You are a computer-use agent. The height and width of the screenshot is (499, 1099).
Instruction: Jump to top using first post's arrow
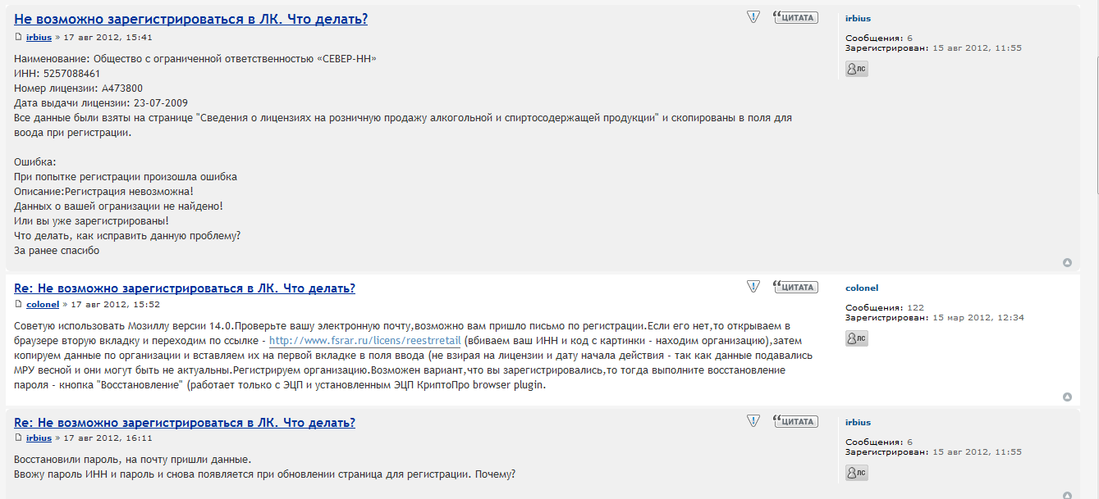point(1067,263)
